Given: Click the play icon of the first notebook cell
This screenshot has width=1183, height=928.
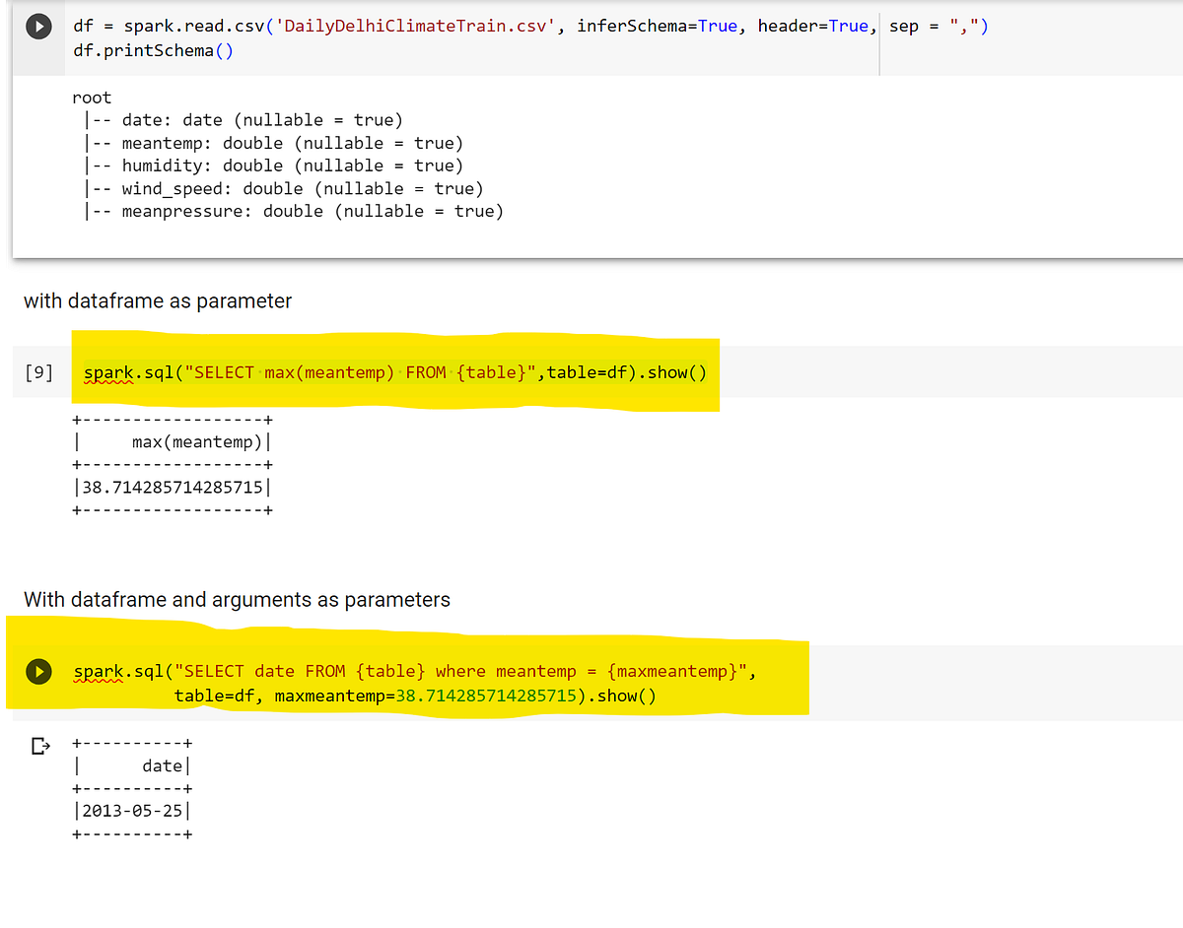Looking at the screenshot, I should tap(38, 26).
